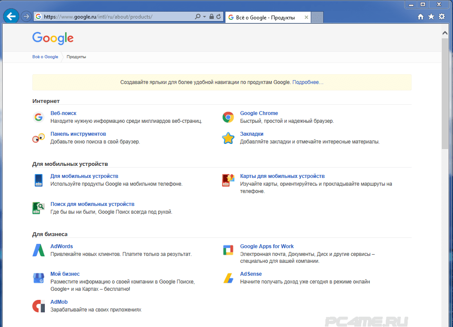The width and height of the screenshot is (453, 327).
Task: Click the mobile search green phone icon
Action: [x=38, y=208]
